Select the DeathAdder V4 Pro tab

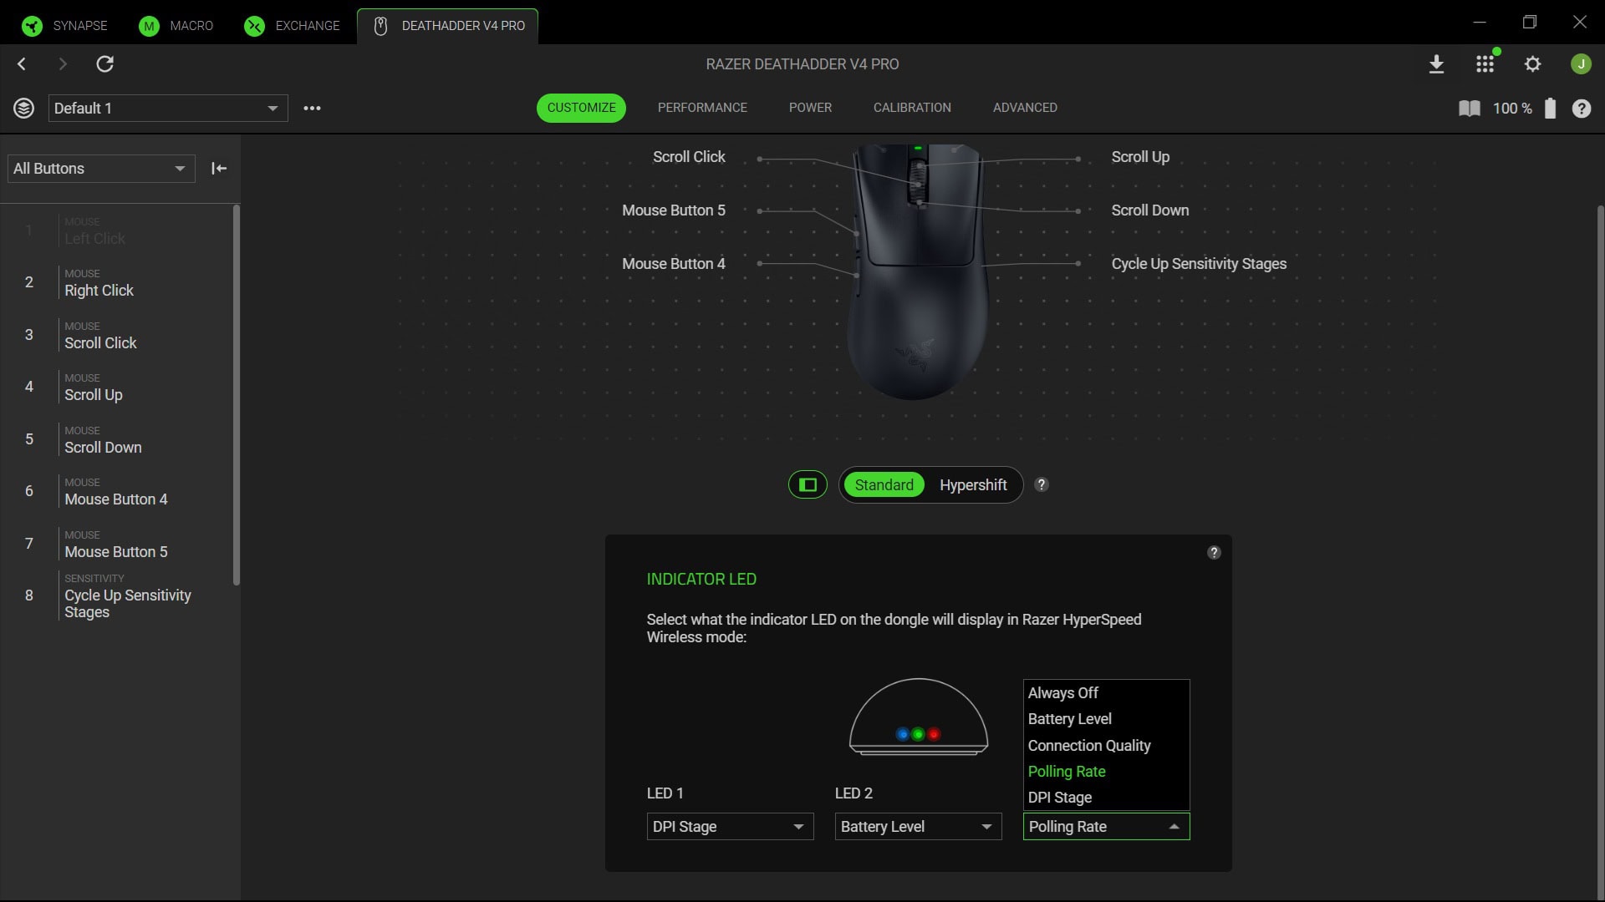[x=448, y=26]
